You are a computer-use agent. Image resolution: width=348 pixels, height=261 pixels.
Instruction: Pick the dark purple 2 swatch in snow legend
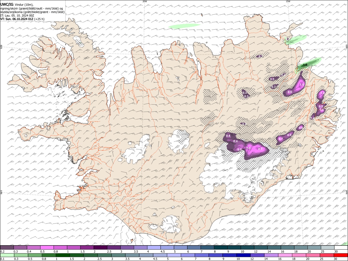[x=100, y=247]
